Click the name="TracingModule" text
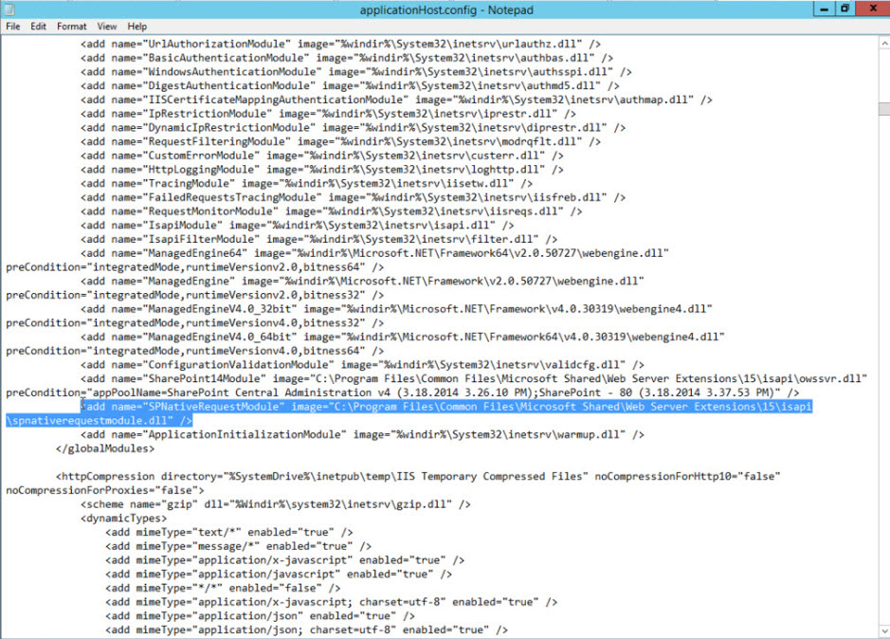The image size is (890, 639). click(x=173, y=184)
